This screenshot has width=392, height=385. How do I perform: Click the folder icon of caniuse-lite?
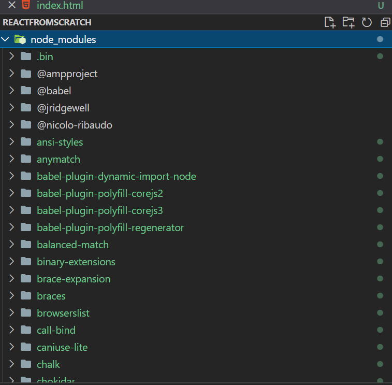[26, 347]
